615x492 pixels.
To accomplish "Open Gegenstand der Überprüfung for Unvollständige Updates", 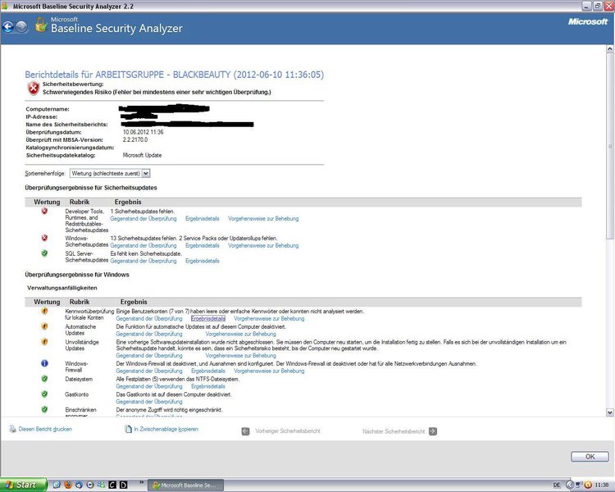I will (149, 355).
